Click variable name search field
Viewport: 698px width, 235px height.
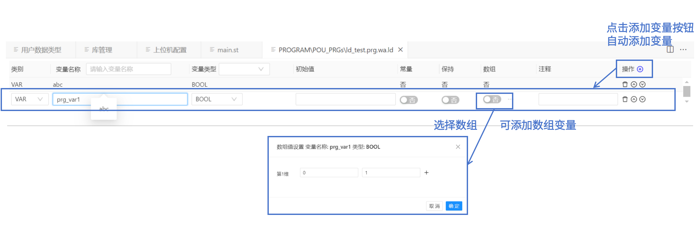[128, 69]
